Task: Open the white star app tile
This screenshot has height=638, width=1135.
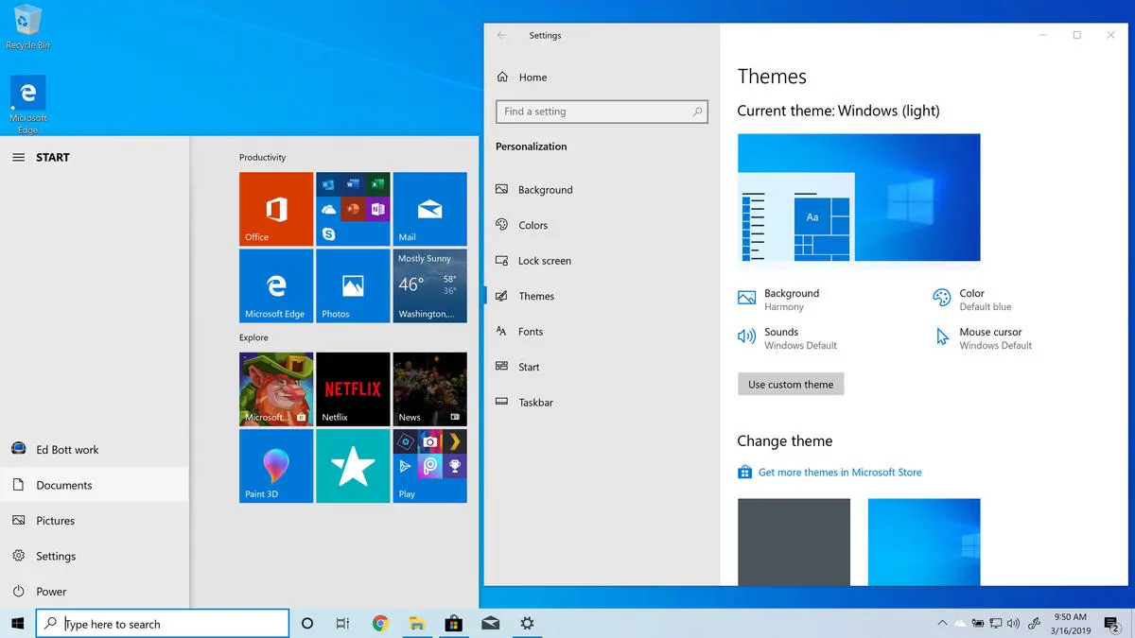Action: (353, 465)
